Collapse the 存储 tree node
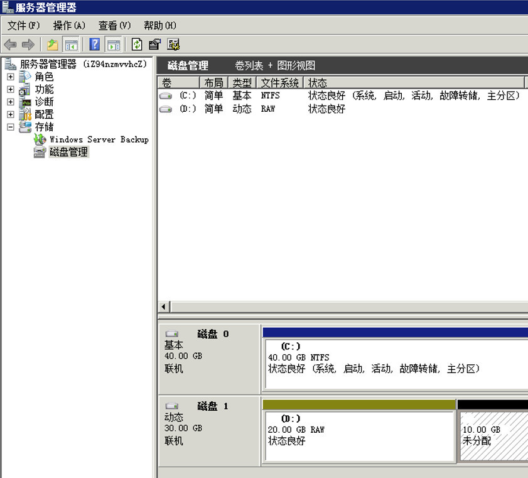This screenshot has height=478, width=528. point(10,127)
